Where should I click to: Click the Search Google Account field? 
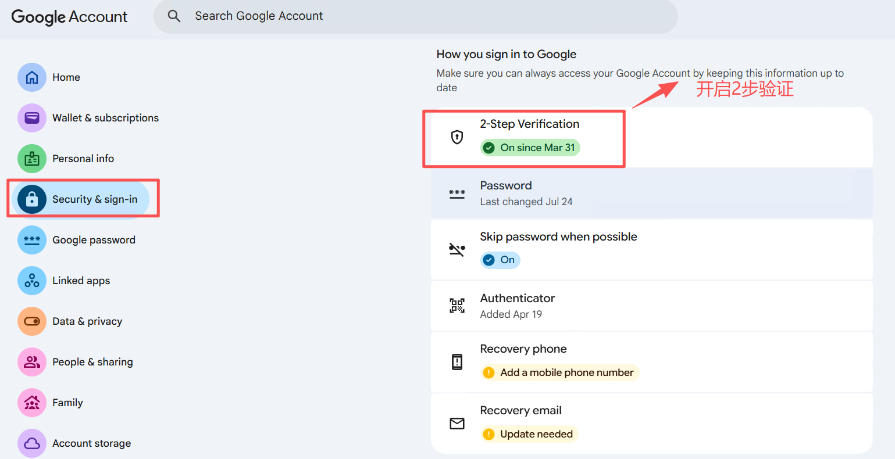416,16
